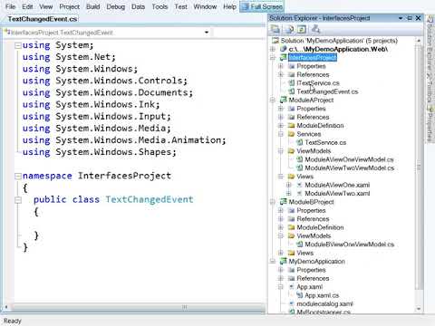Click the MyDemoApplication.Web project globe icon
This screenshot has height=326, width=435.
coord(284,49)
